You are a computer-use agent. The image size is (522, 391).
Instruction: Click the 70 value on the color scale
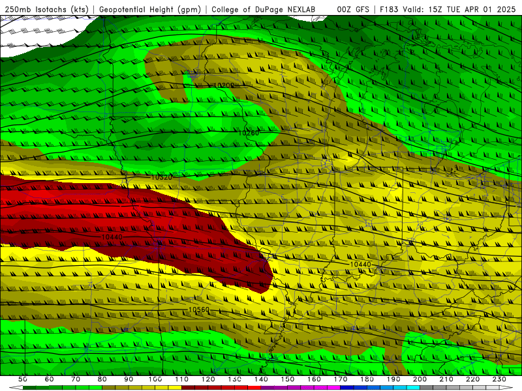click(76, 379)
